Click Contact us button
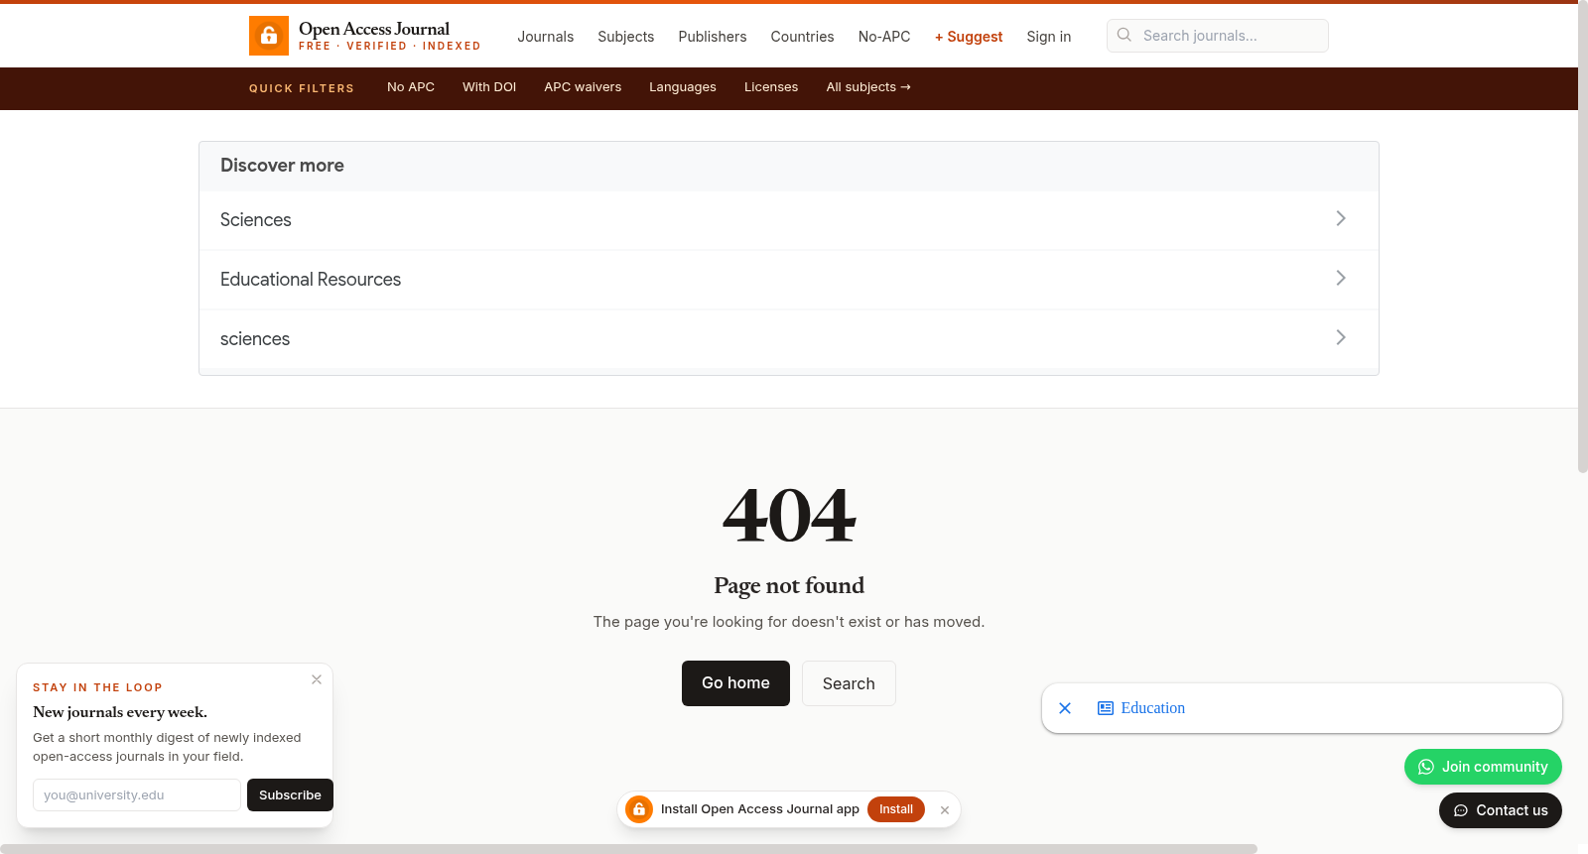Viewport: 1588px width, 854px height. (1501, 810)
